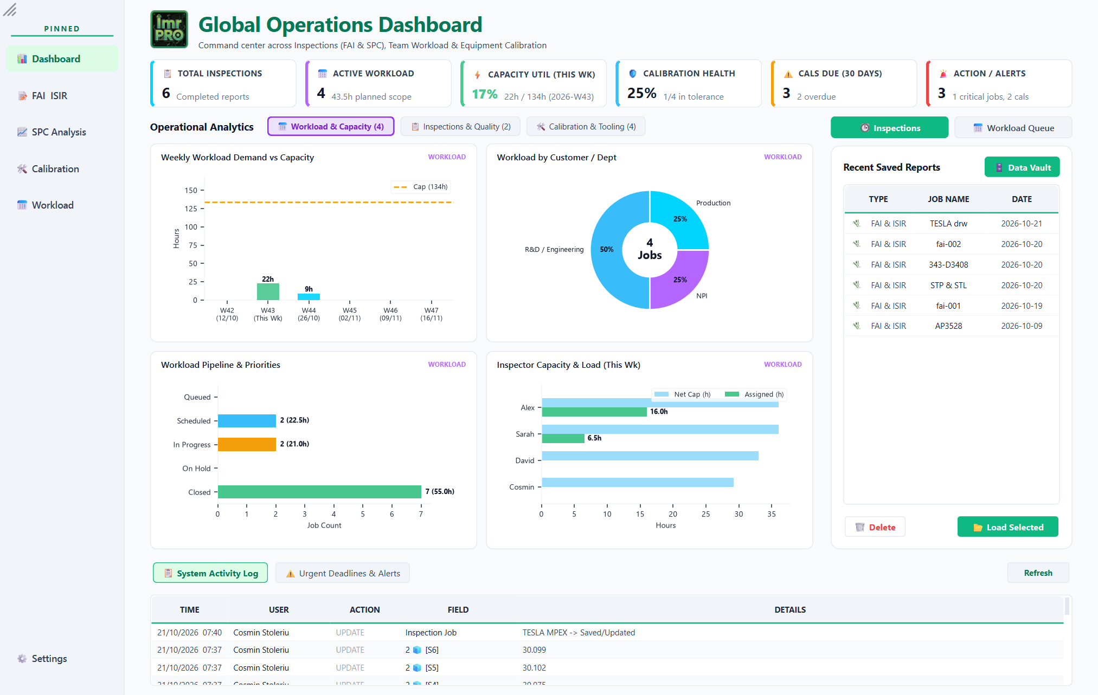Image resolution: width=1098 pixels, height=695 pixels.
Task: Click the SPC Analysis sidebar icon
Action: 22,132
